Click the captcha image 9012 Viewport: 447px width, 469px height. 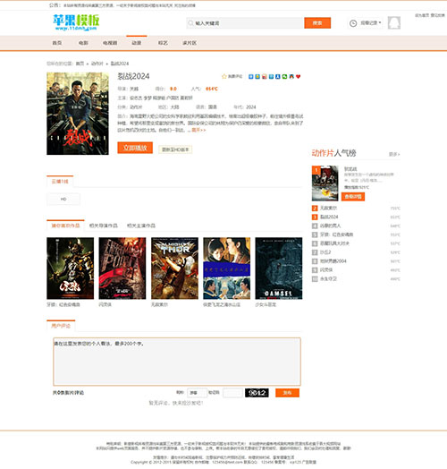257,393
